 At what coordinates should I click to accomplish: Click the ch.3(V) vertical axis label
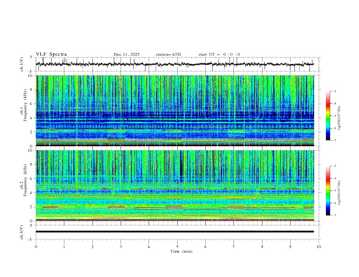point(22,231)
